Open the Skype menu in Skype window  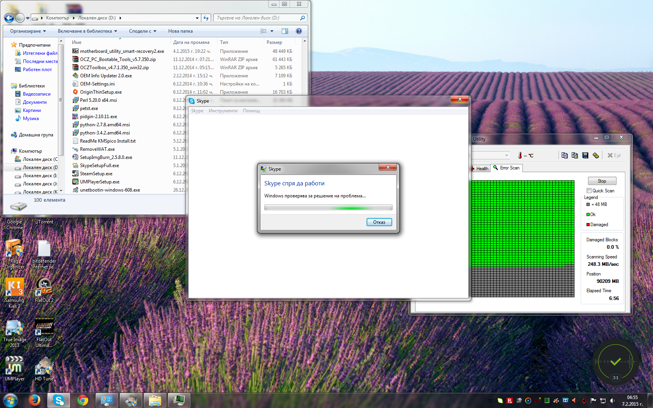click(x=197, y=111)
